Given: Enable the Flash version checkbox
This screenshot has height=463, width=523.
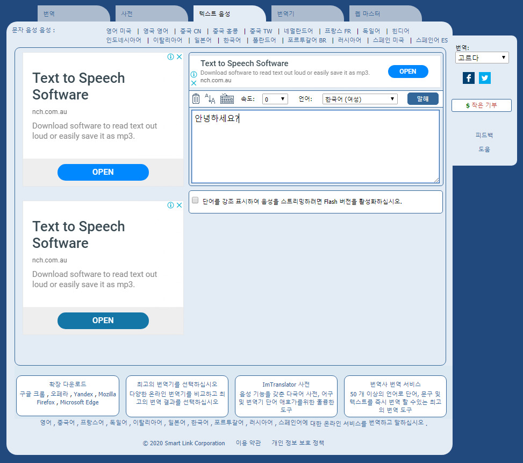Looking at the screenshot, I should [195, 200].
